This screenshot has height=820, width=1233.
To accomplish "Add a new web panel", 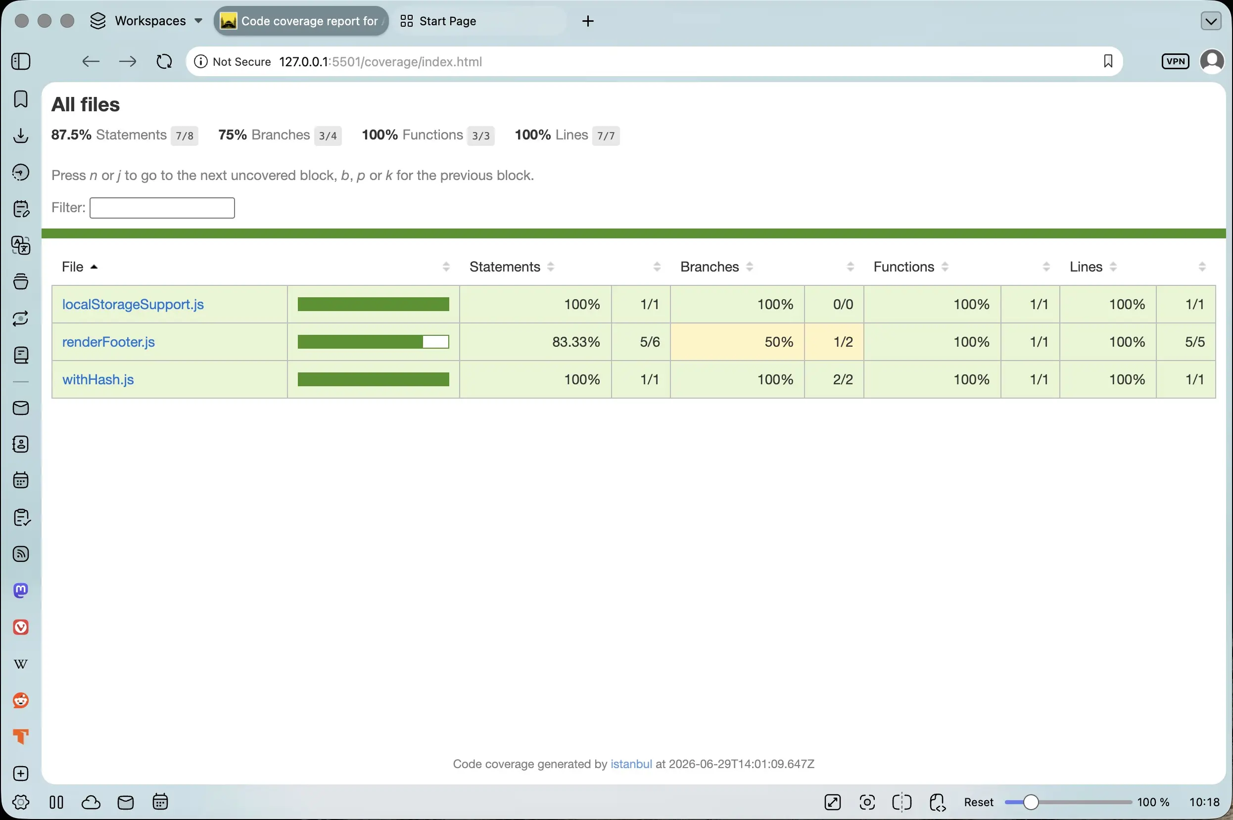I will pyautogui.click(x=21, y=774).
